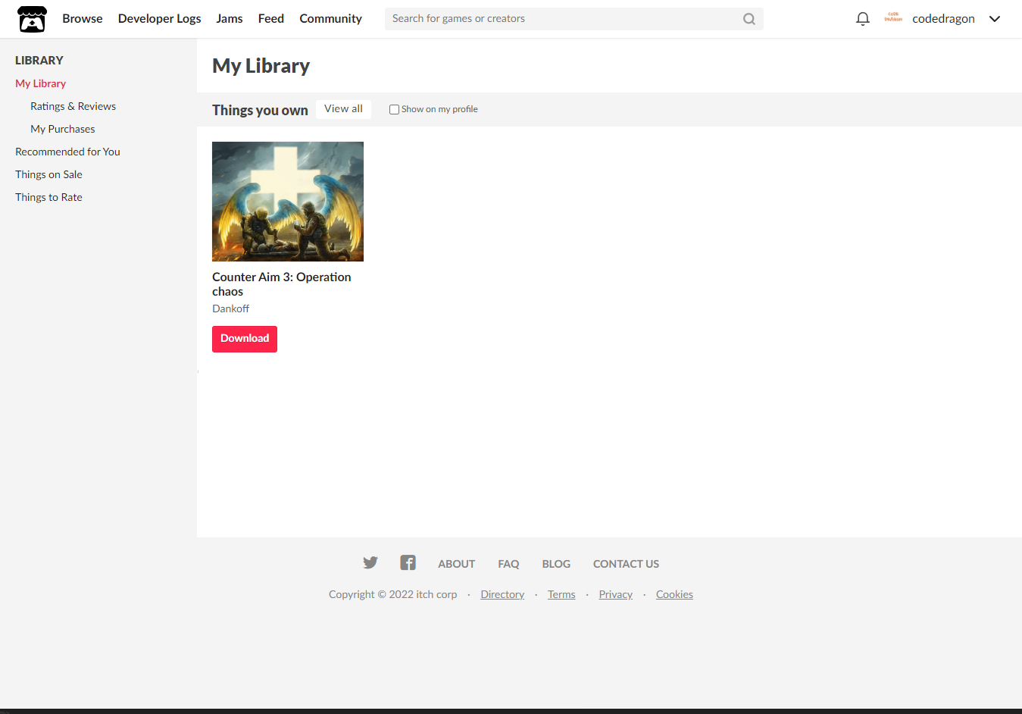
Task: Click the LIBRARY sidebar heading
Action: (39, 61)
